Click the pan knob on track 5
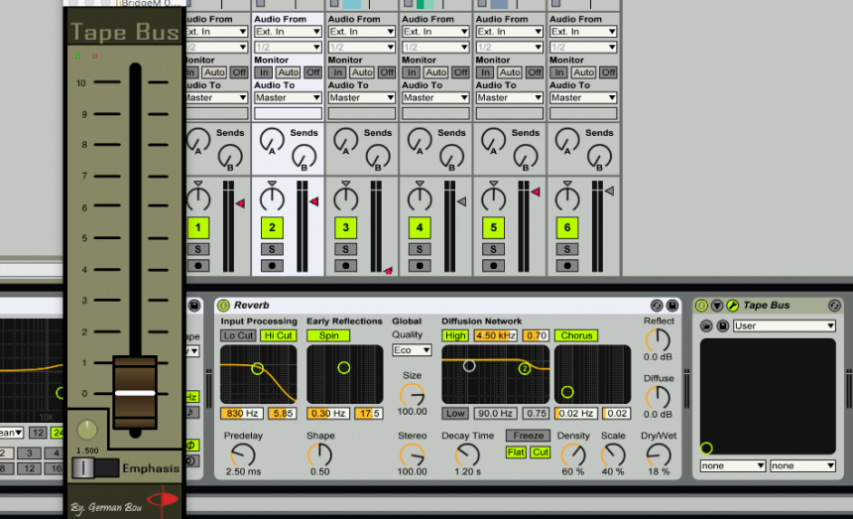This screenshot has height=519, width=853. click(x=493, y=198)
